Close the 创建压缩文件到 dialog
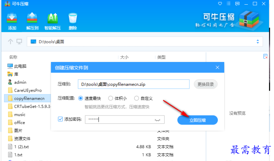Viewport: 274px width, 161px height. click(x=217, y=67)
